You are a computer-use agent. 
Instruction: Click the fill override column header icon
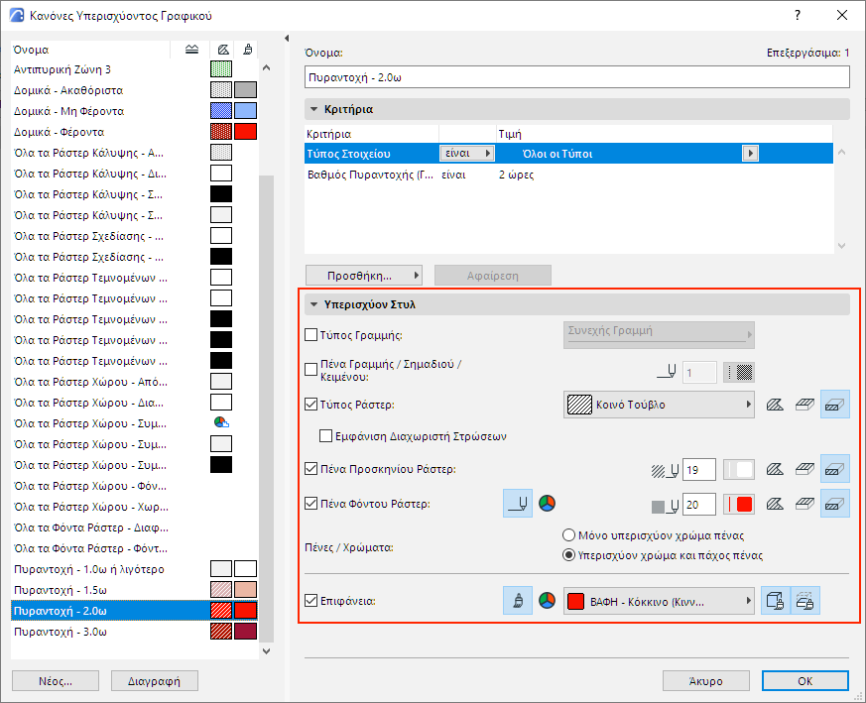click(x=222, y=50)
